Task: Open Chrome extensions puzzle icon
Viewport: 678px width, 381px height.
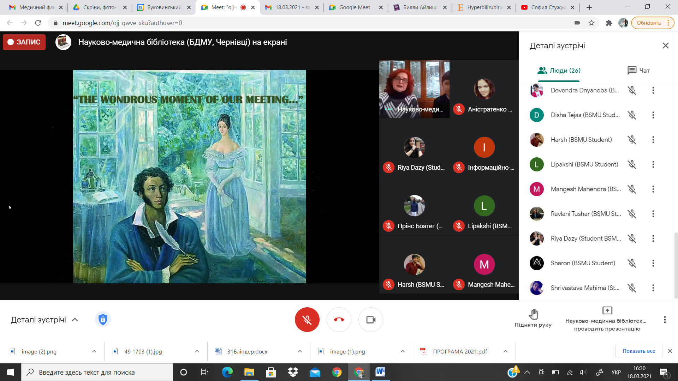Action: pos(609,23)
